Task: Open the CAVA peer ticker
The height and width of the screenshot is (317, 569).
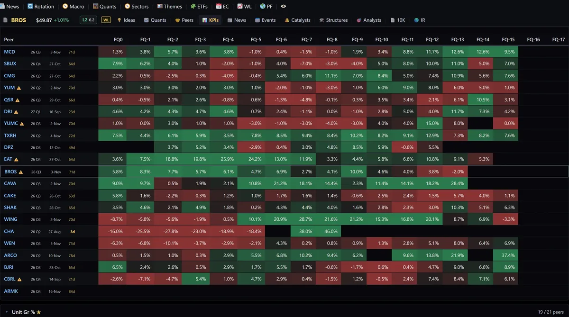Action: [10, 183]
